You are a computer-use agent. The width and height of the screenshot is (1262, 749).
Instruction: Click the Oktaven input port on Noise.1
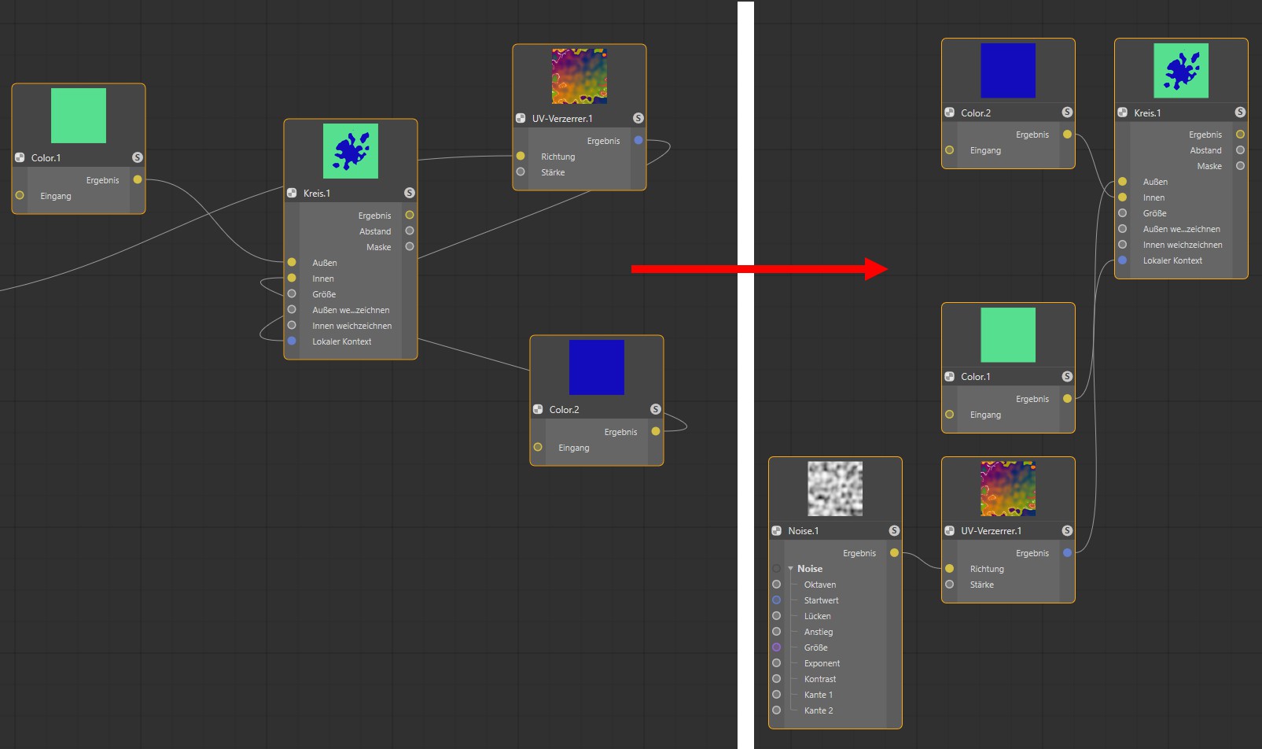[777, 585]
